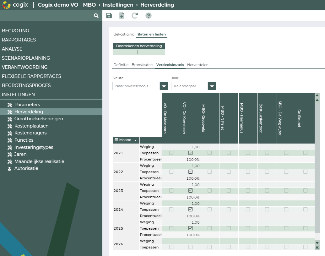Image resolution: width=325 pixels, height=256 pixels.
Task: Open the Maandelijkse realisatie page
Action: pyautogui.click(x=39, y=161)
